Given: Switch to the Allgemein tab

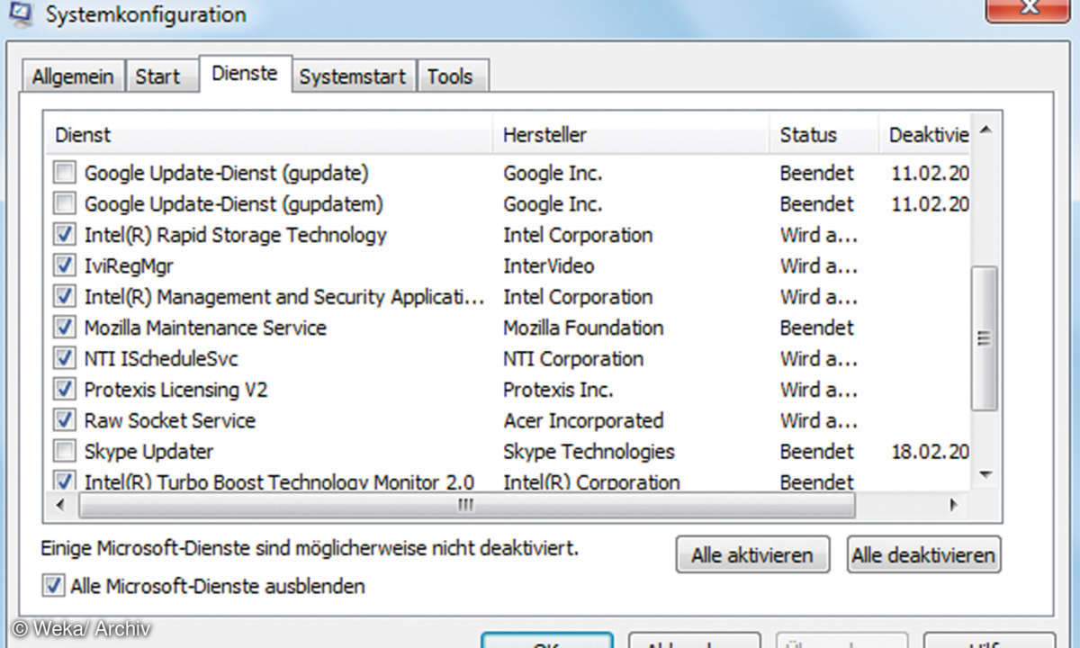Looking at the screenshot, I should click(73, 76).
